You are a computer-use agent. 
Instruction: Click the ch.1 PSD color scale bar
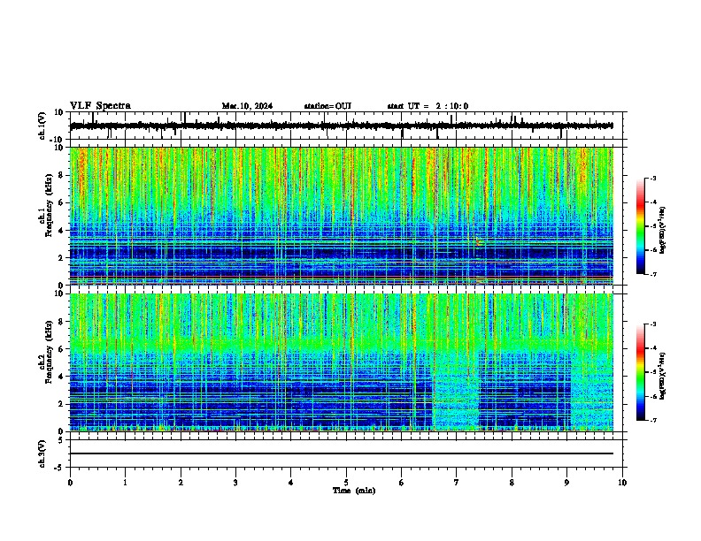click(640, 226)
